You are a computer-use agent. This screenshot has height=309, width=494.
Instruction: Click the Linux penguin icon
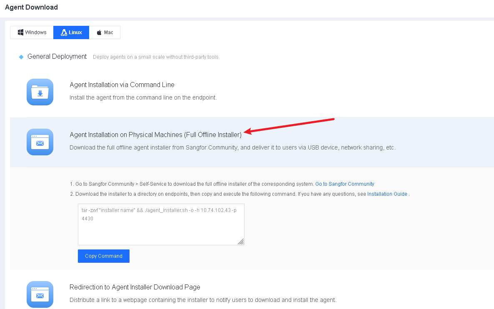coord(64,32)
